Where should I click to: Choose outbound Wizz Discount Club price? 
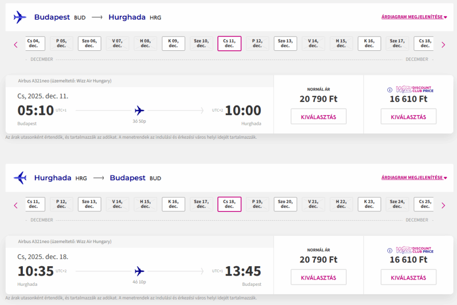click(x=408, y=117)
